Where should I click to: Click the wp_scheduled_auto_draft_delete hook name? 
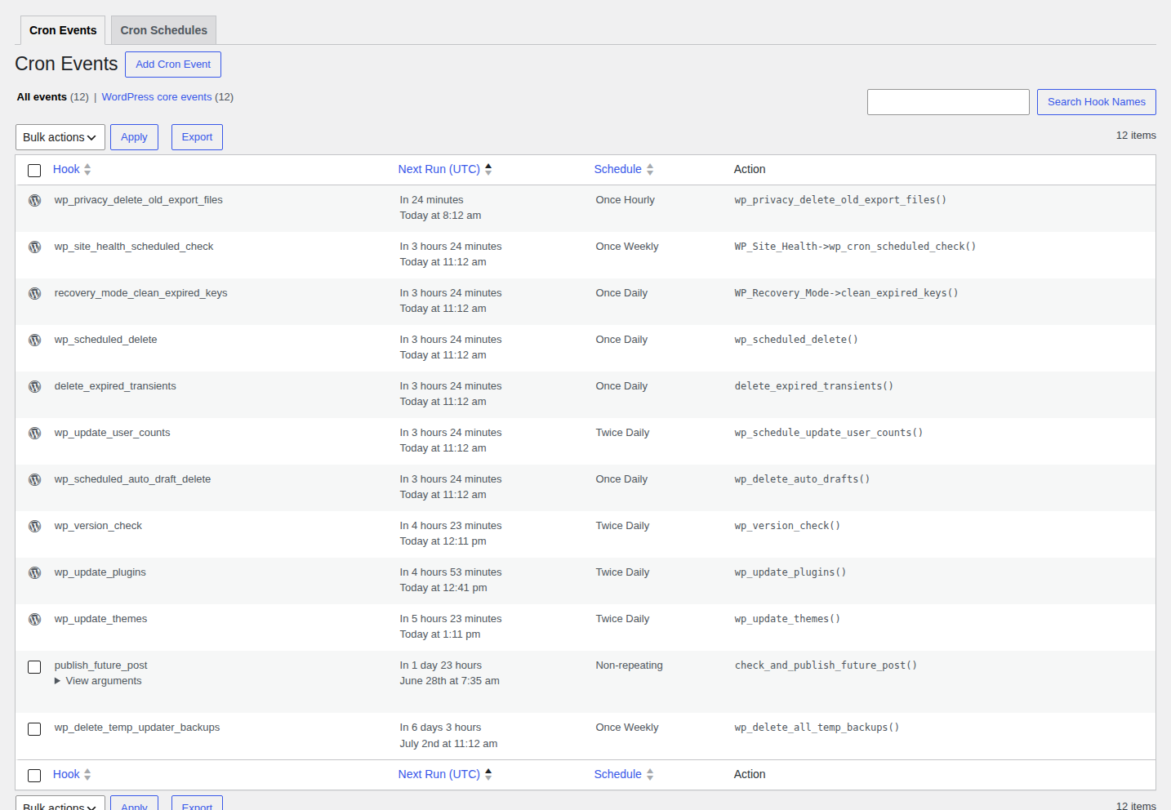click(x=132, y=479)
